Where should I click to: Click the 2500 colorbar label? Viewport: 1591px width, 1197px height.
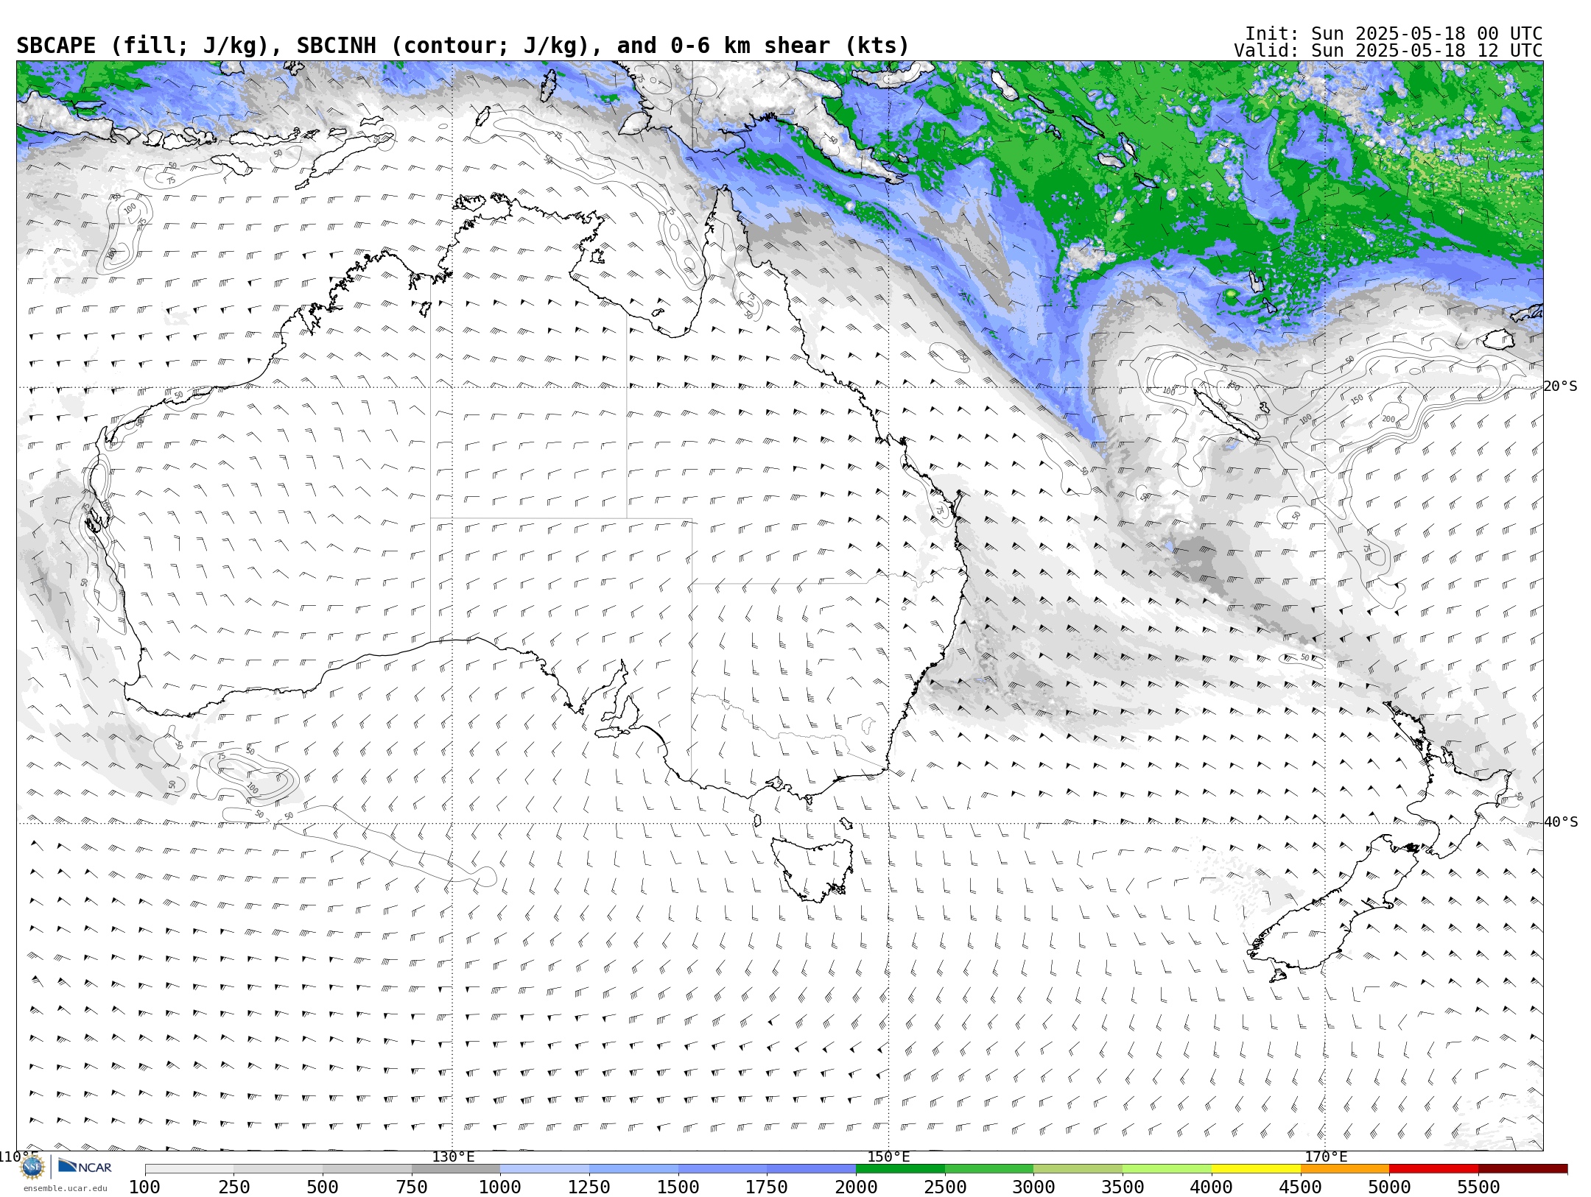[945, 1187]
